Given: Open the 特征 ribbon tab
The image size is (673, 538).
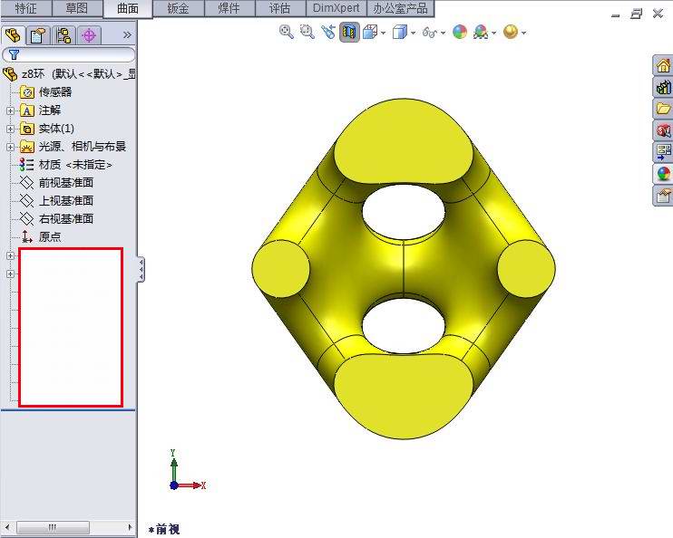Looking at the screenshot, I should (25, 8).
